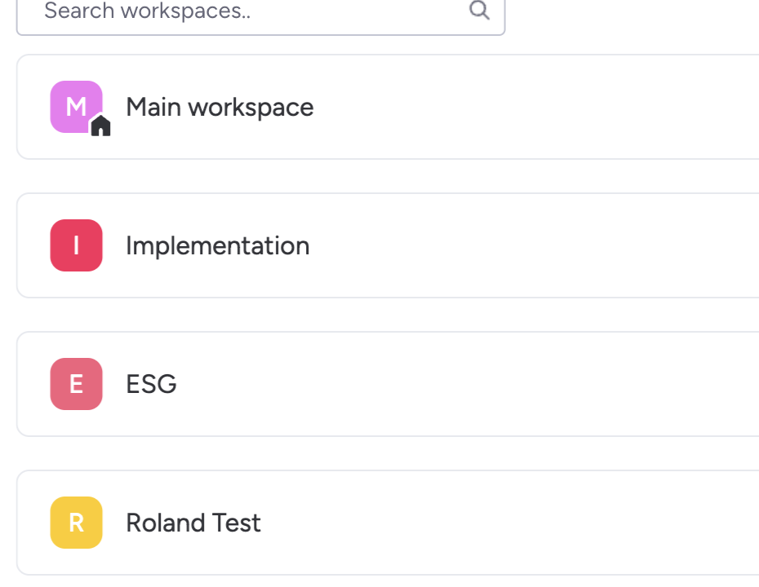Open the Implementation workspace name label
The height and width of the screenshot is (587, 759).
click(x=218, y=245)
